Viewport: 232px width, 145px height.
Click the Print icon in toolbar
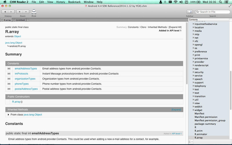(x=34, y=12)
